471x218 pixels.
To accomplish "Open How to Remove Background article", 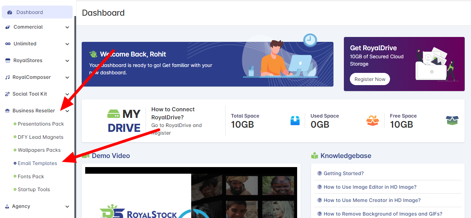I will click(383, 214).
